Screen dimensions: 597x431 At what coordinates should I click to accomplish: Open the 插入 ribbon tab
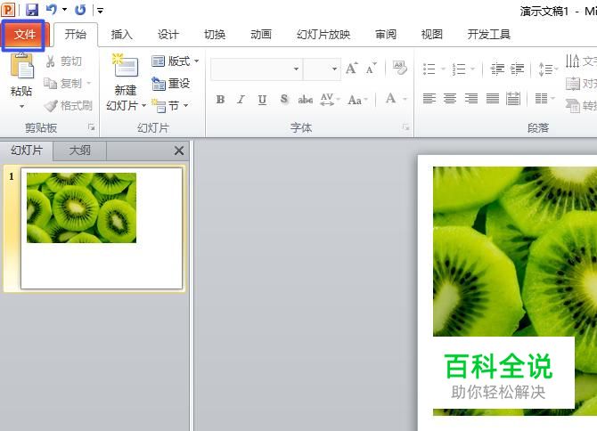[121, 35]
